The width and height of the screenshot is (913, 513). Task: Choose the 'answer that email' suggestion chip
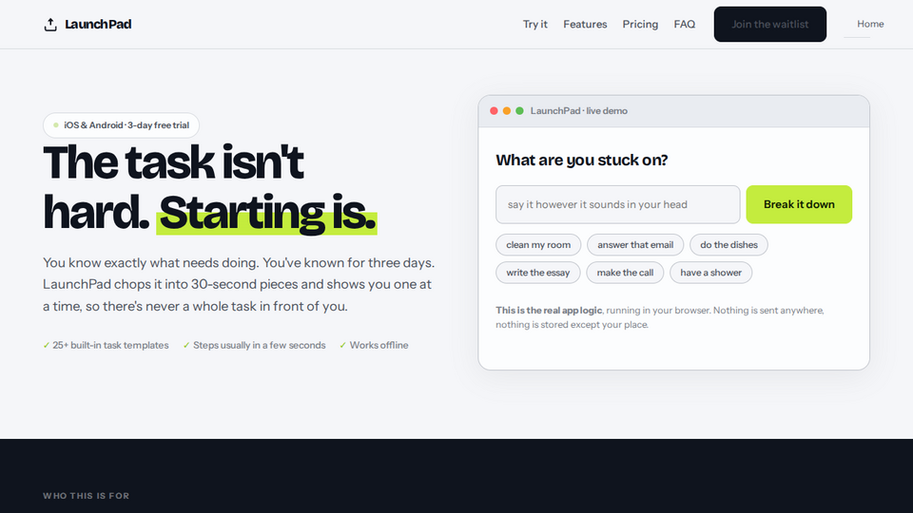point(635,245)
